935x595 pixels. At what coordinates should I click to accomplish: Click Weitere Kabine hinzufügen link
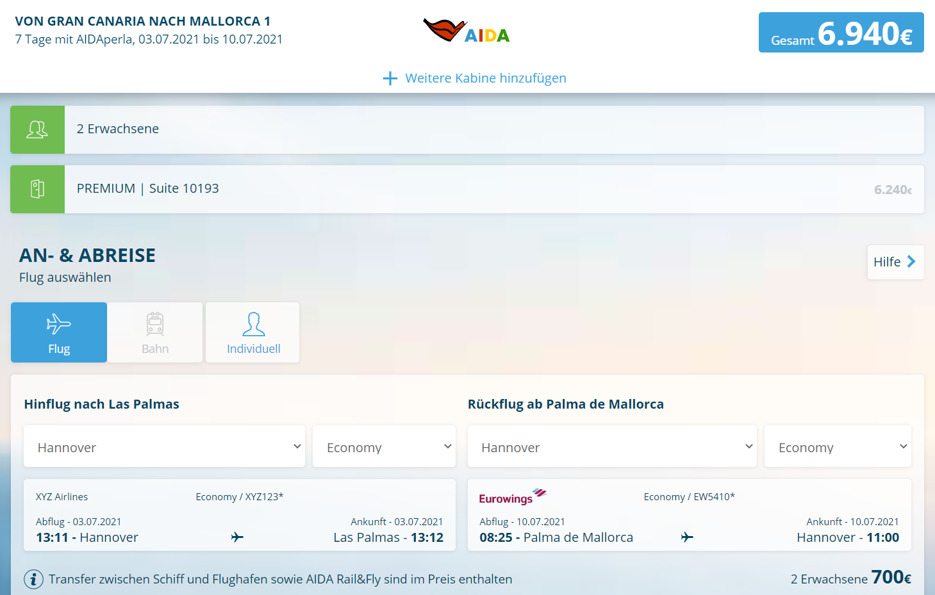click(485, 78)
